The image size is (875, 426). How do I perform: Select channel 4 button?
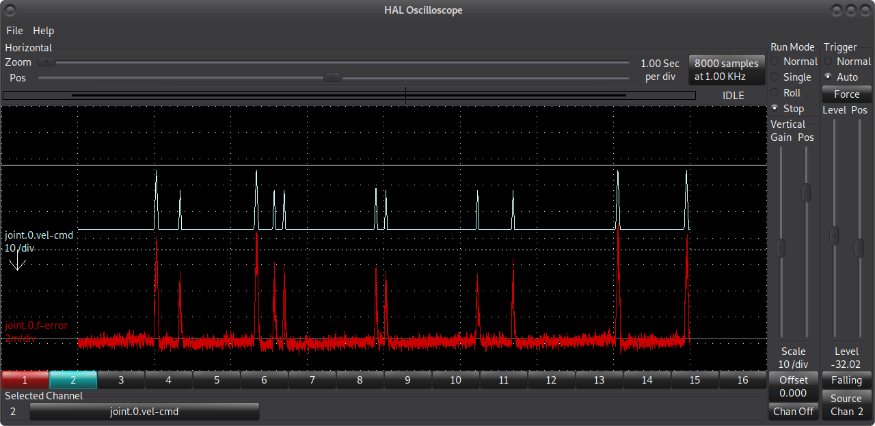(169, 380)
